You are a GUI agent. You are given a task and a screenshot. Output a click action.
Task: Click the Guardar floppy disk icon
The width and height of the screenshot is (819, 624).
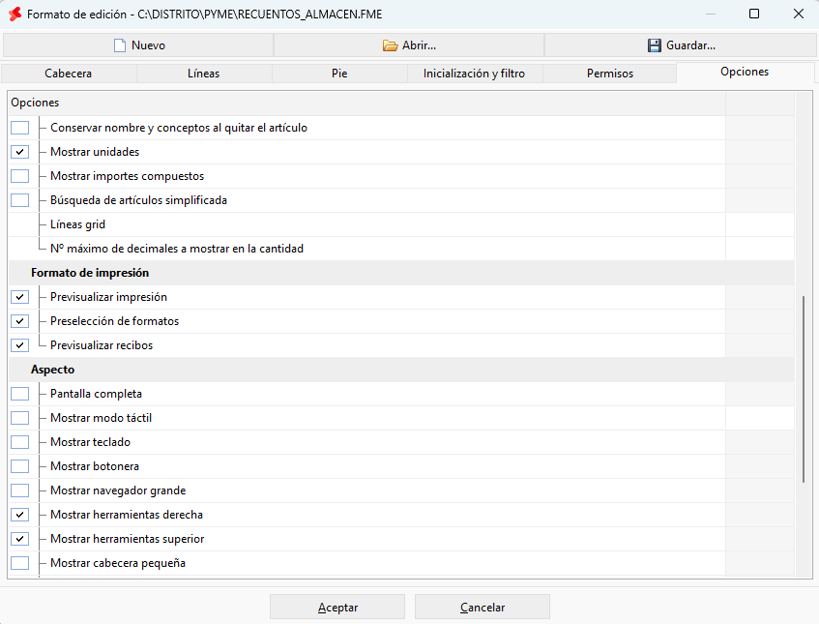pyautogui.click(x=654, y=45)
